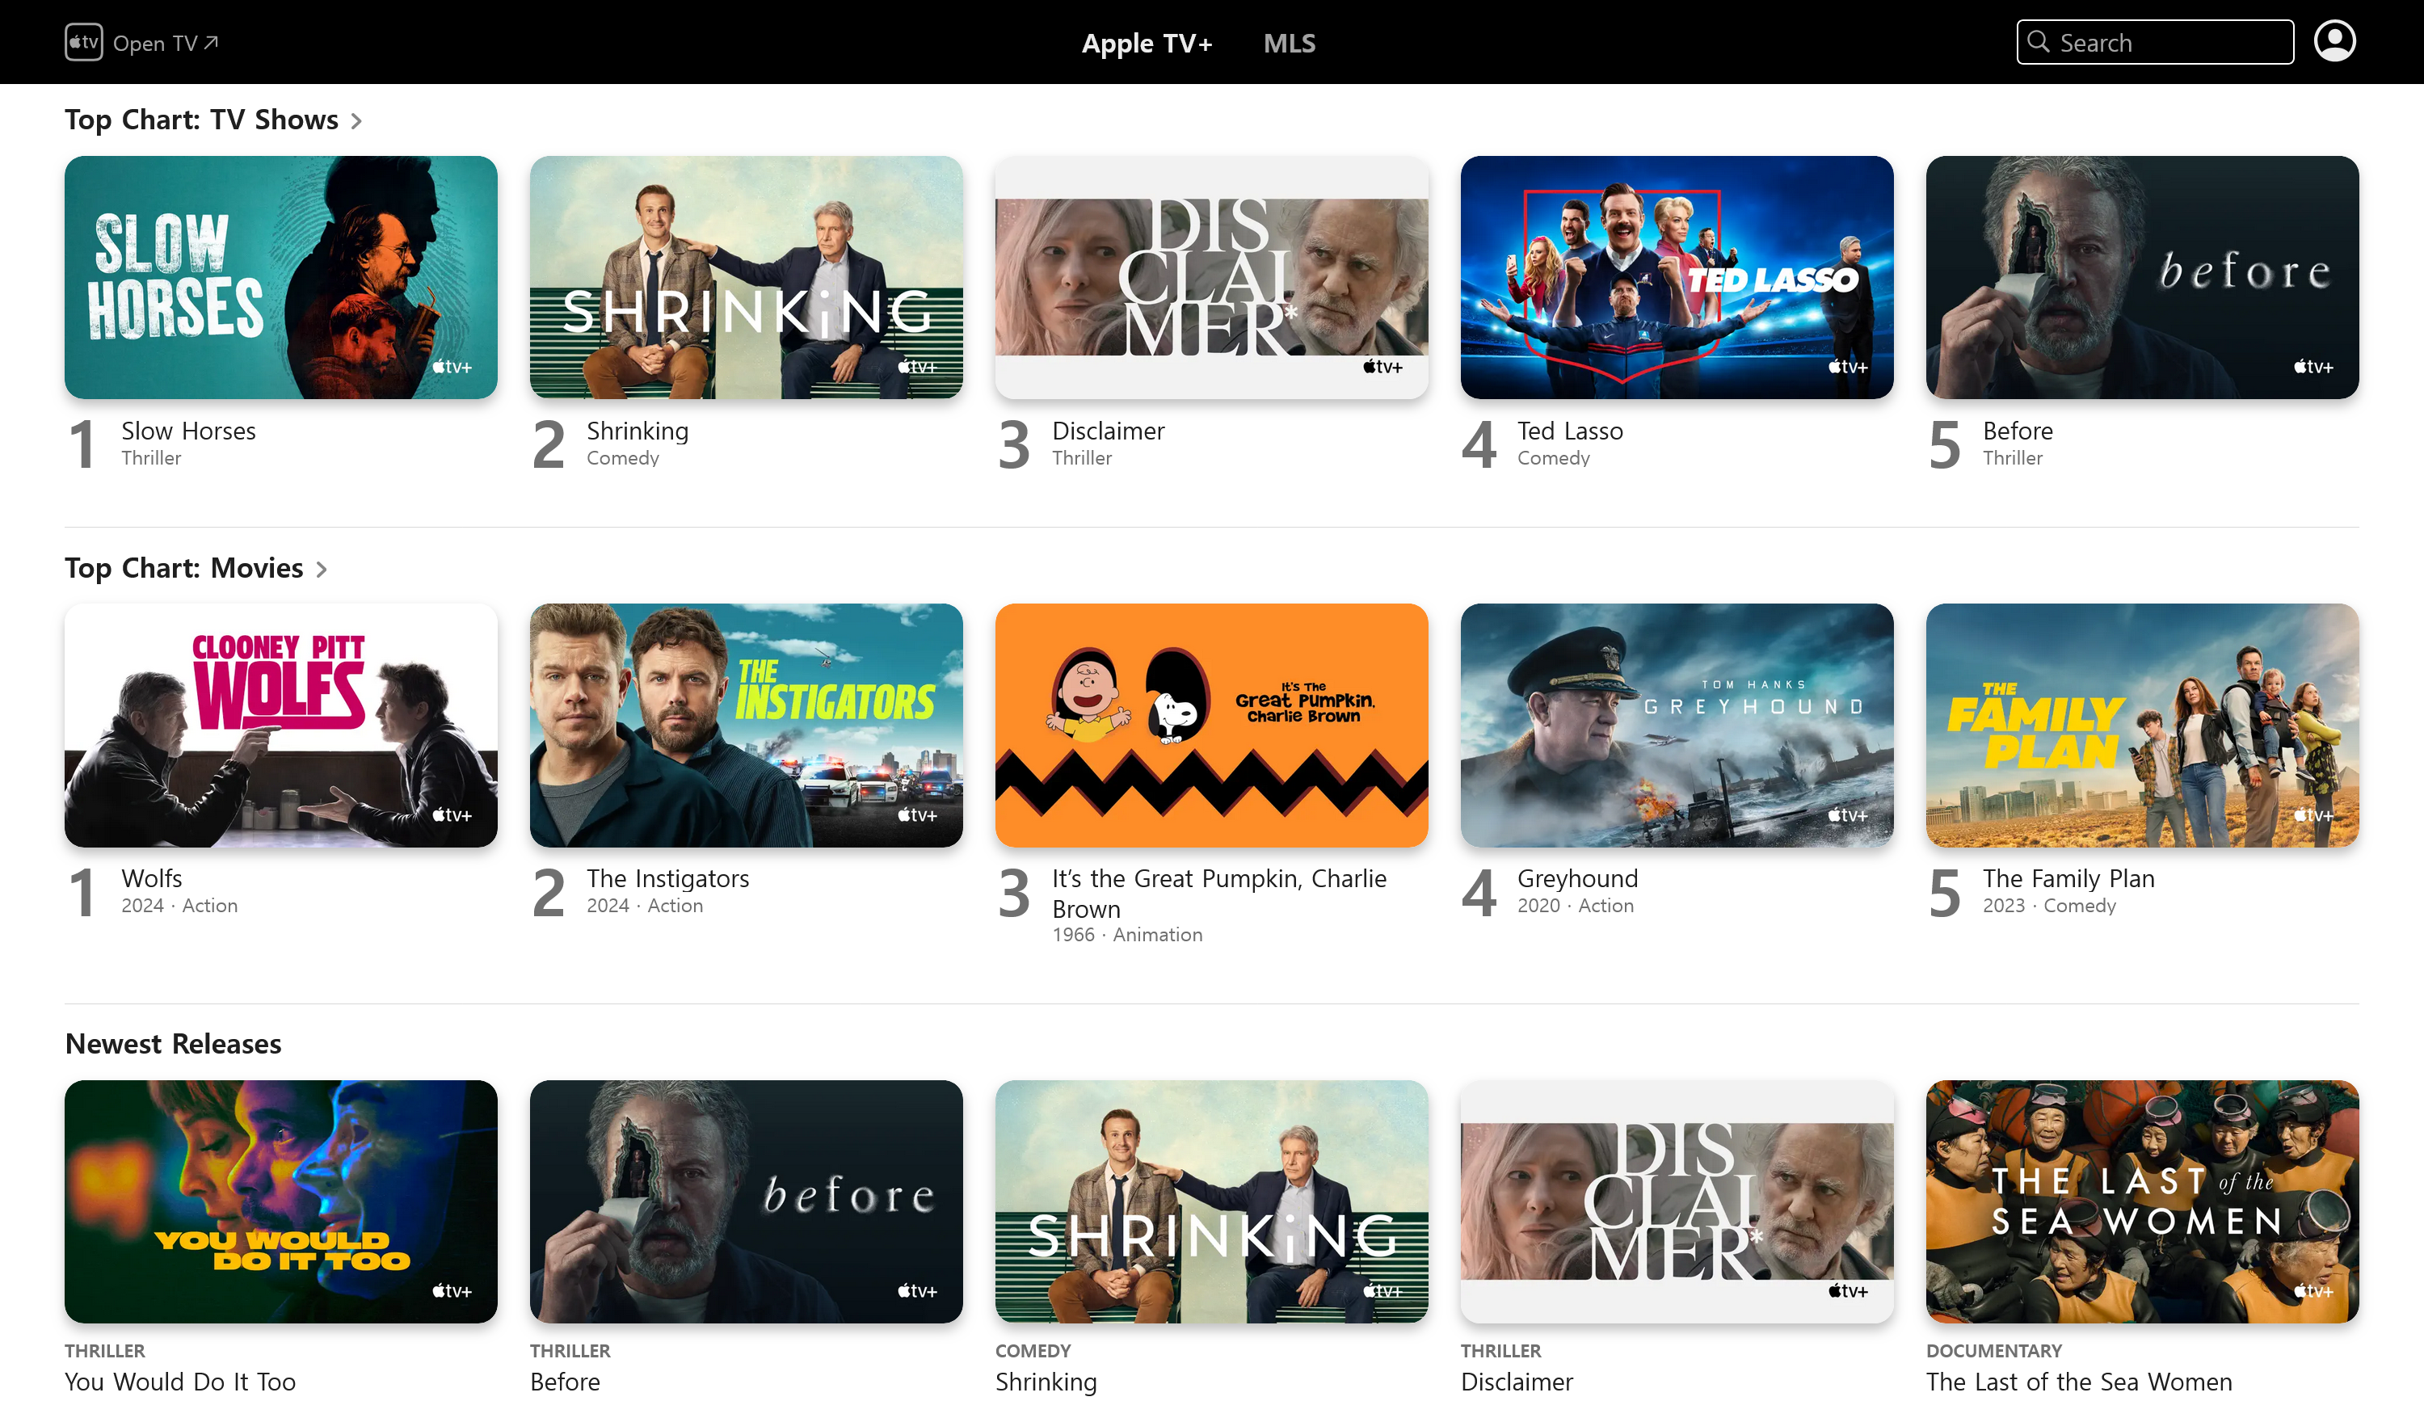Open Wolfs movie thumbnail

pos(280,724)
